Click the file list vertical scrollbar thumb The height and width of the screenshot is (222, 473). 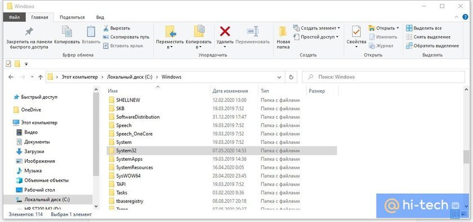pyautogui.click(x=466, y=157)
